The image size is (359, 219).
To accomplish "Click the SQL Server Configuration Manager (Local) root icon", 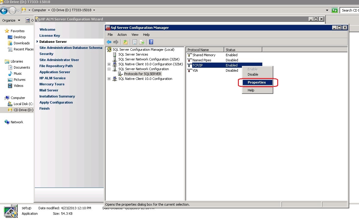I will pyautogui.click(x=109, y=50).
